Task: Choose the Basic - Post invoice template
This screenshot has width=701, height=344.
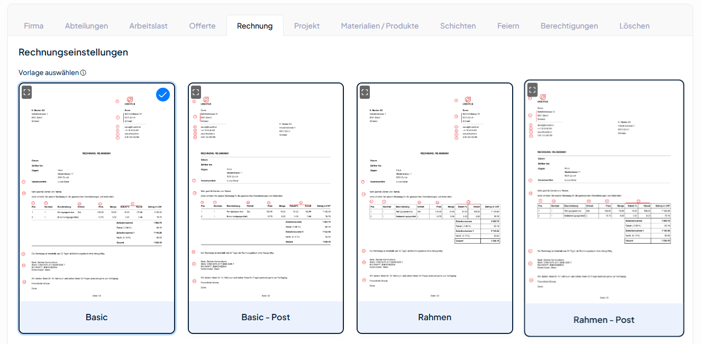Action: click(x=266, y=317)
